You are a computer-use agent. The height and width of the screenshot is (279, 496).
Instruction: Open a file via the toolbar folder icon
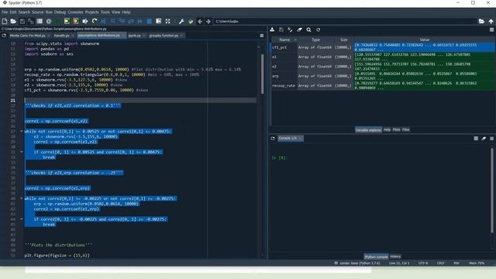pos(13,21)
